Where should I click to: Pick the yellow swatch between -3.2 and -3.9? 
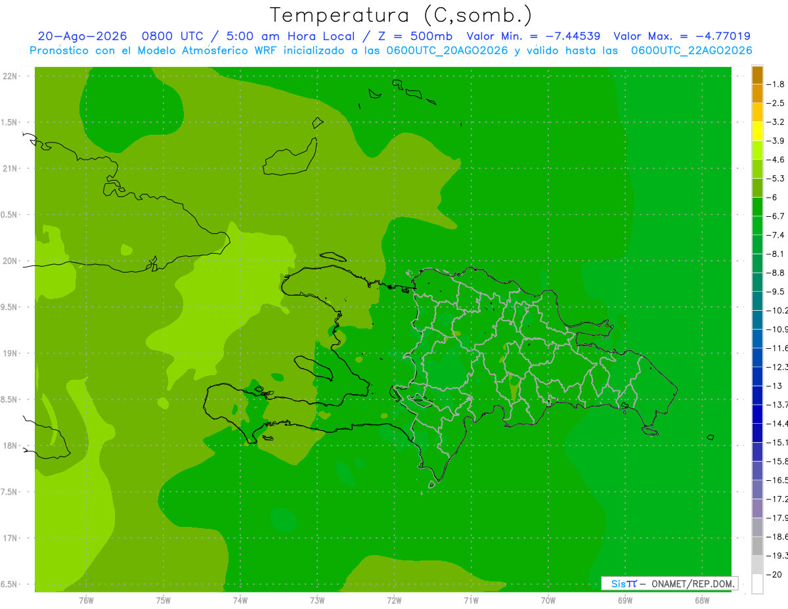tap(757, 131)
